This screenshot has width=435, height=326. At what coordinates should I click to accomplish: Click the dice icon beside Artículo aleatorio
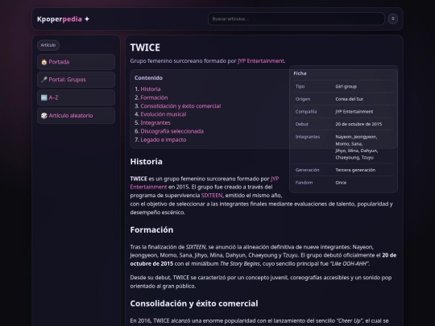click(x=43, y=116)
